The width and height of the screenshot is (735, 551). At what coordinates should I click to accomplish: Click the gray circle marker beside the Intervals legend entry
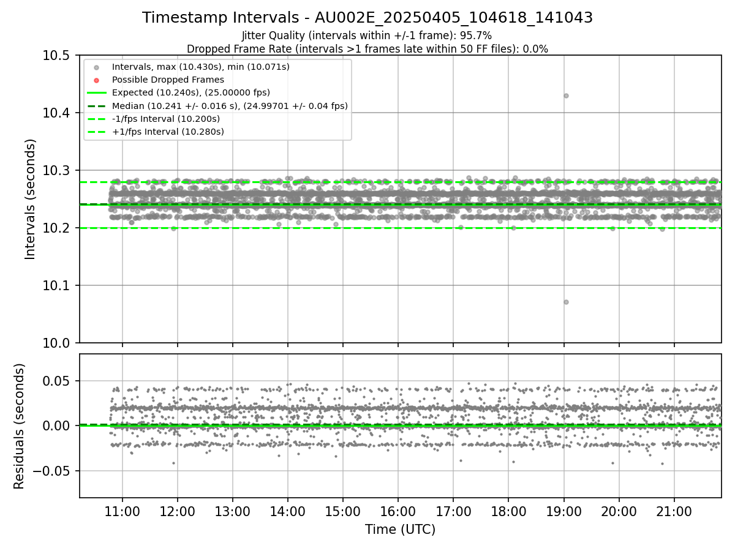(x=96, y=67)
